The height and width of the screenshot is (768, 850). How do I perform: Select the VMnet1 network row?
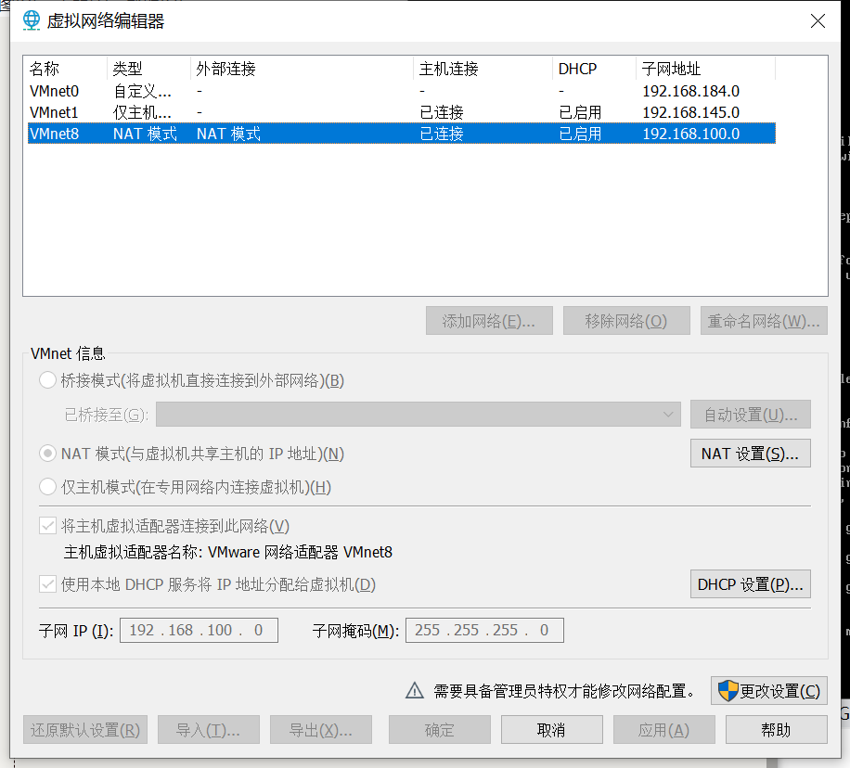(55, 112)
